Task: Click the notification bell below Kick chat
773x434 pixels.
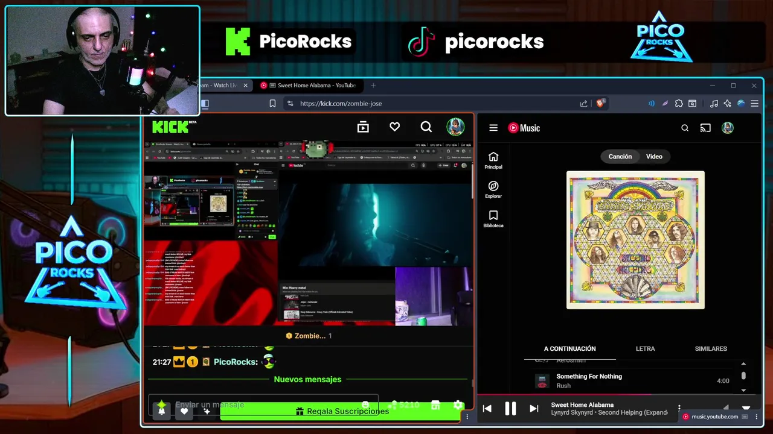Action: (x=161, y=411)
